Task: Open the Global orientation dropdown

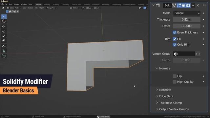Action: point(75,8)
